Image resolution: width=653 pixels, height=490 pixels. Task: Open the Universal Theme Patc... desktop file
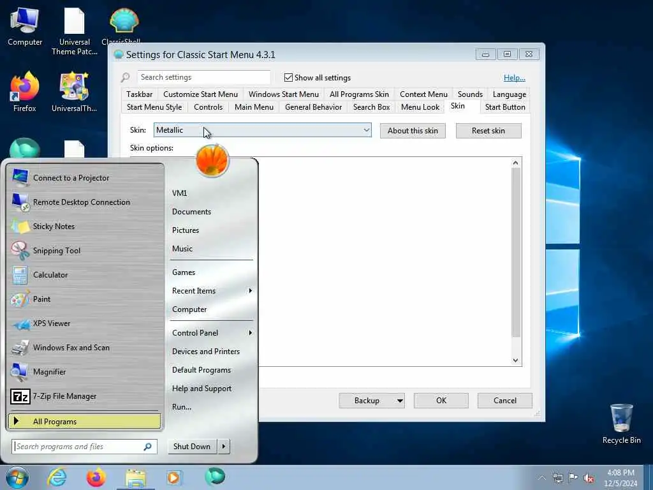coord(75,32)
